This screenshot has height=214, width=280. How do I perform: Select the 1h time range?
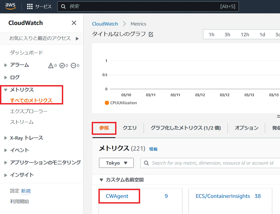pos(211,34)
